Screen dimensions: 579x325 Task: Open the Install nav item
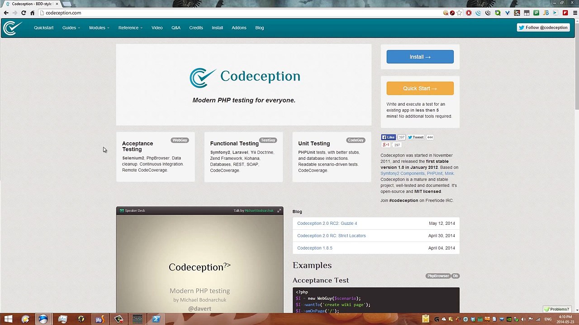click(217, 28)
